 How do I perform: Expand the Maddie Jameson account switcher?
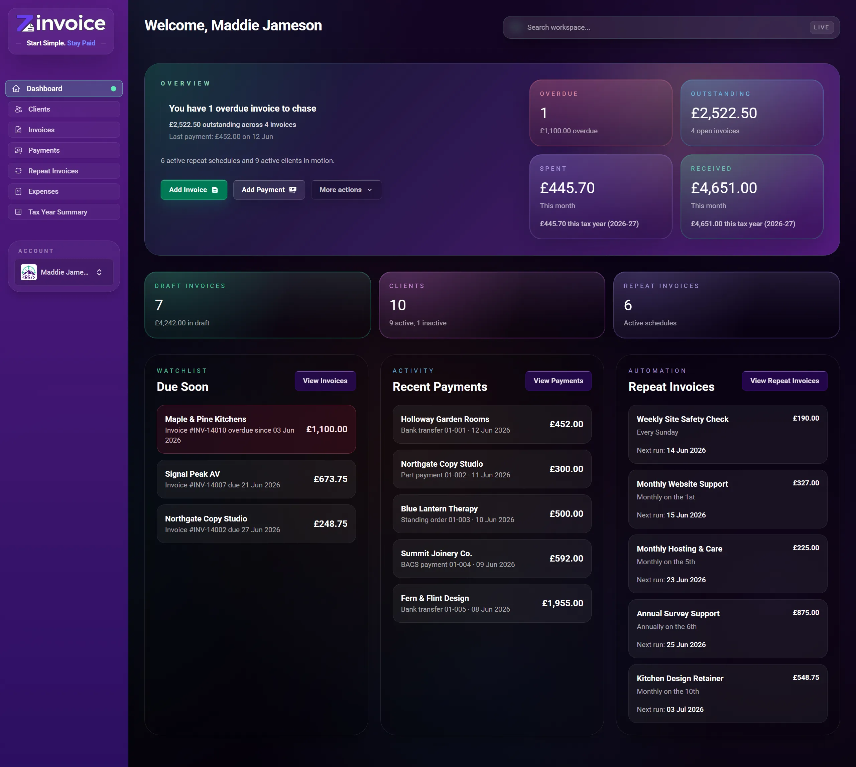tap(64, 272)
